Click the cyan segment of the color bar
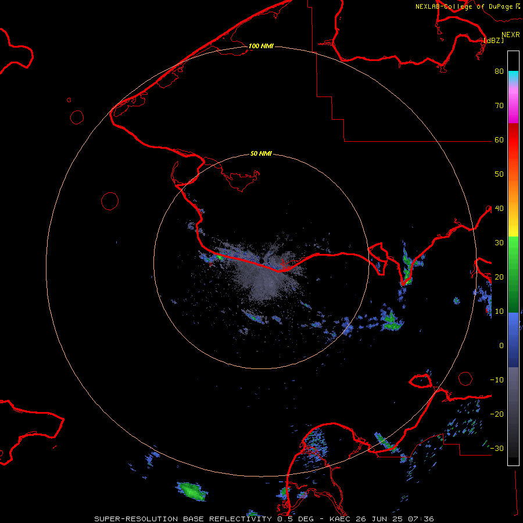The width and height of the screenshot is (523, 523). (x=513, y=76)
